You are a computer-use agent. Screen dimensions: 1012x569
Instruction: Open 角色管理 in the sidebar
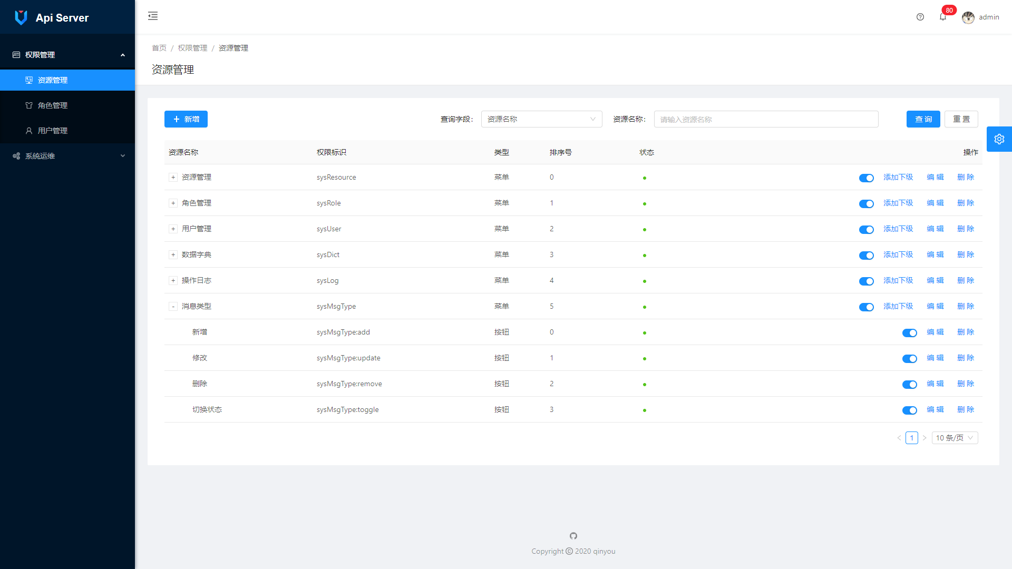(53, 105)
